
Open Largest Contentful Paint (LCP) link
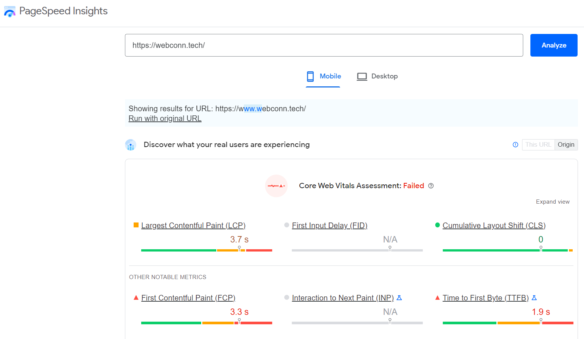click(193, 225)
